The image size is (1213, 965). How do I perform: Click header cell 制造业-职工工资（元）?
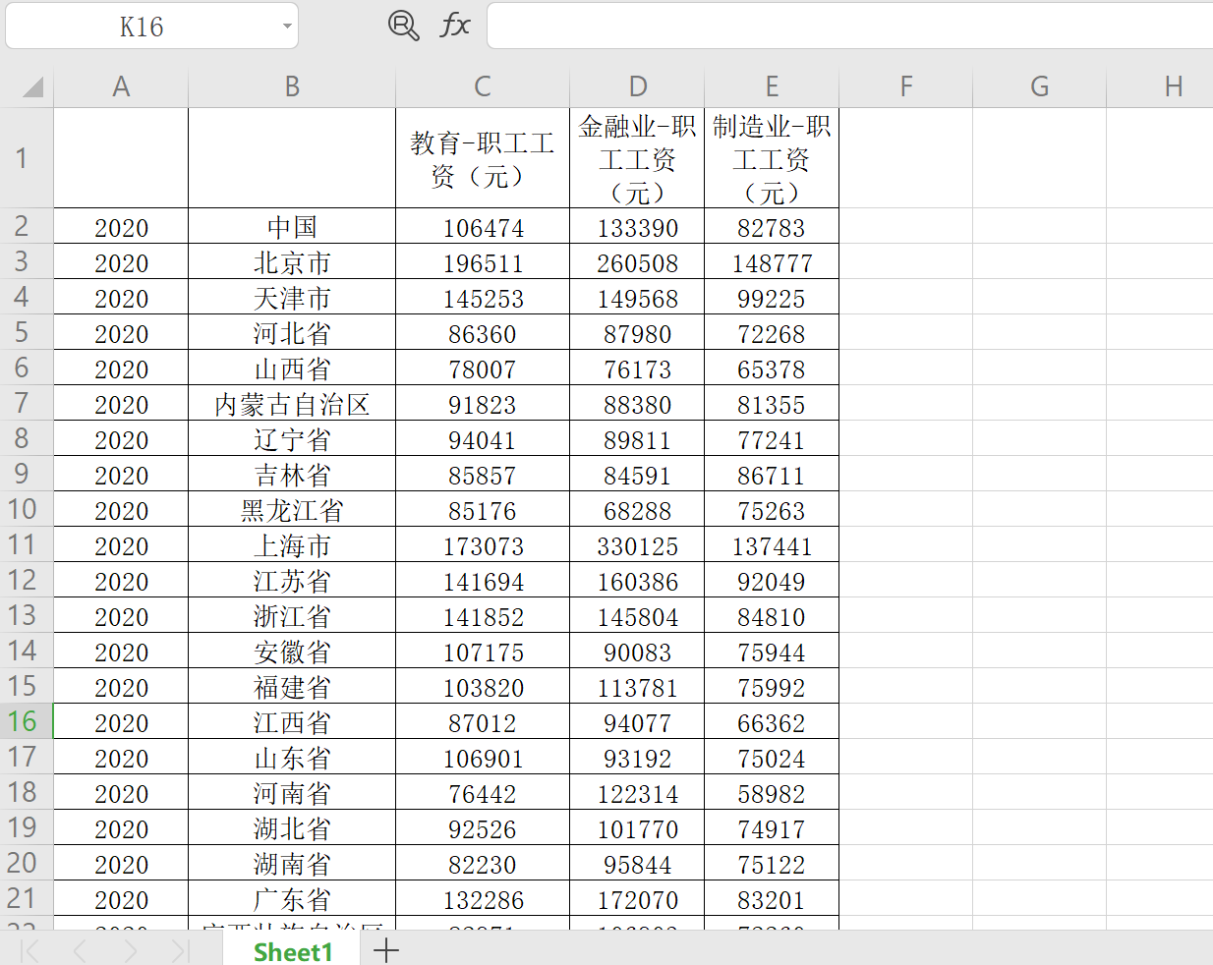click(772, 158)
